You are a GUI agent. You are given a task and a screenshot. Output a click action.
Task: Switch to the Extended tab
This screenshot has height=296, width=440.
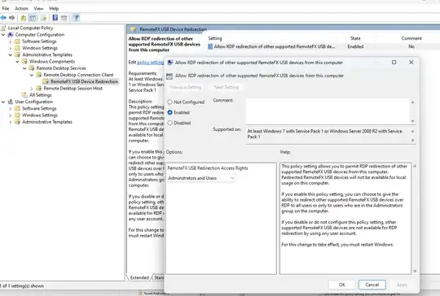[139, 277]
